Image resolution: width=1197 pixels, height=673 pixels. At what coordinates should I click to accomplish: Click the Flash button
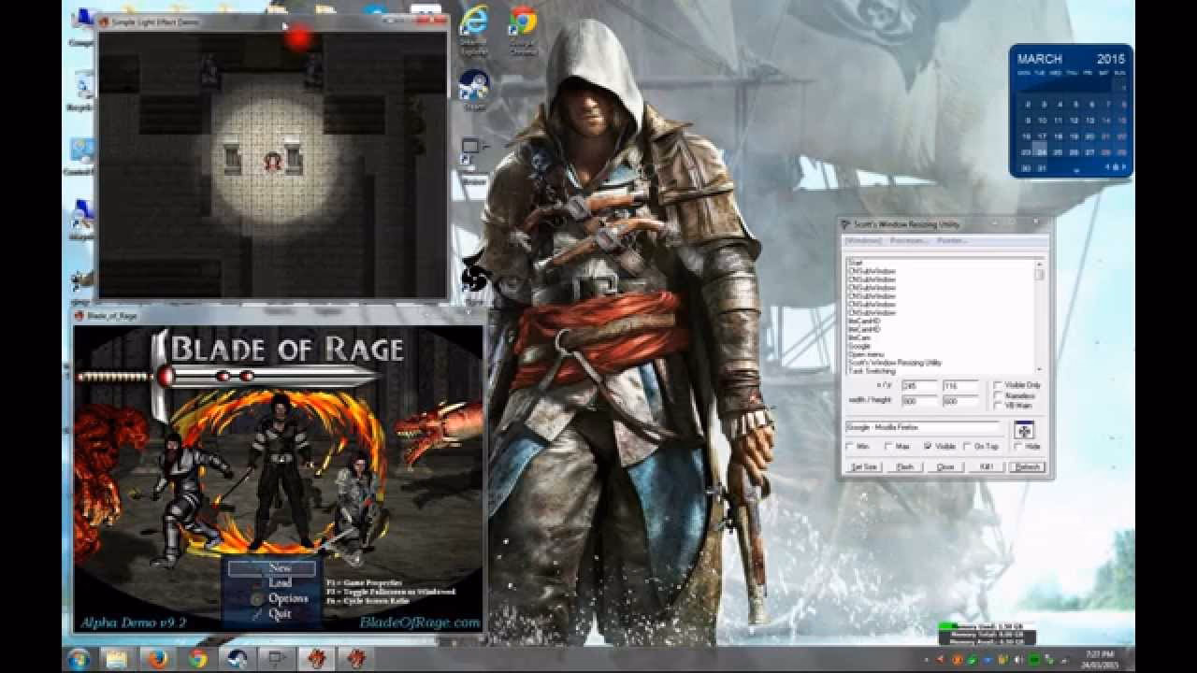tap(905, 466)
